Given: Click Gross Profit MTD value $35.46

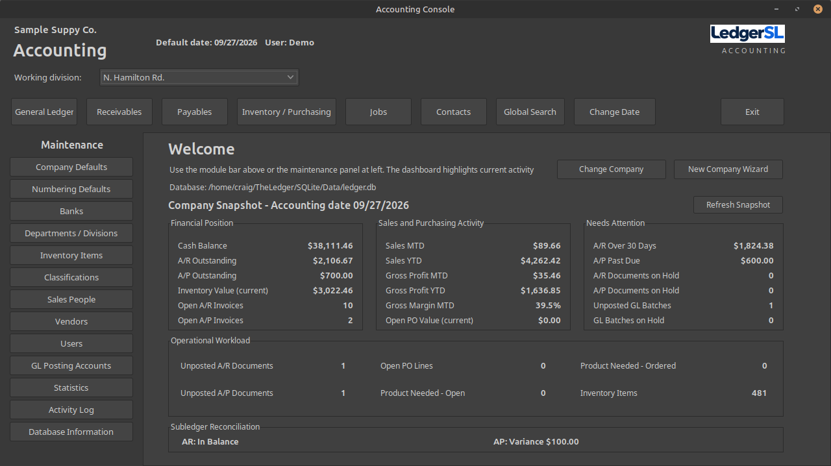Looking at the screenshot, I should pos(547,276).
